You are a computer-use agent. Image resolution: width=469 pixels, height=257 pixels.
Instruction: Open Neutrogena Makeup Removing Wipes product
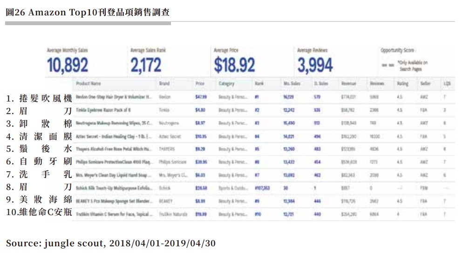[x=114, y=123]
